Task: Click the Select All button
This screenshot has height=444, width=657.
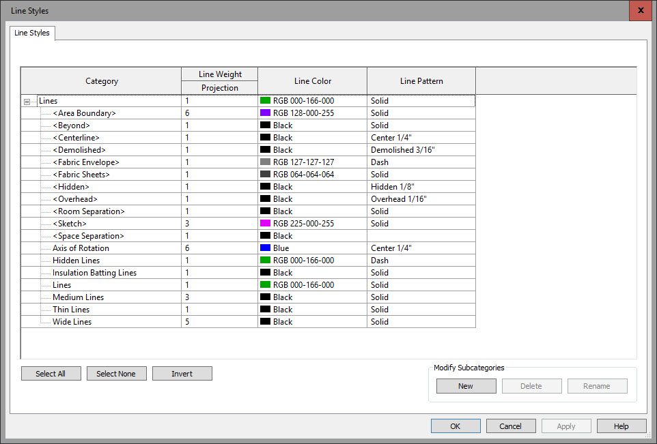Action: point(51,374)
